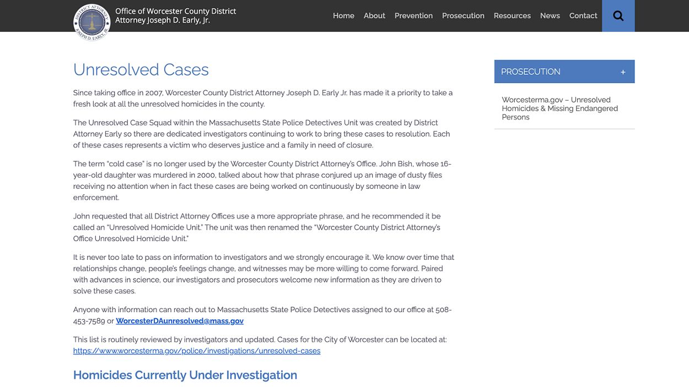Click the paragraph beginning "John requested that all"

(257, 227)
